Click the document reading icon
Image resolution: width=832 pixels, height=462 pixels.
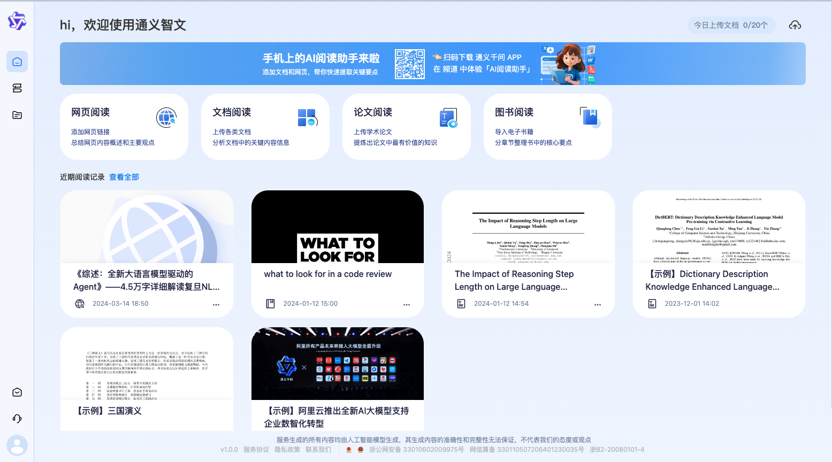[308, 117]
